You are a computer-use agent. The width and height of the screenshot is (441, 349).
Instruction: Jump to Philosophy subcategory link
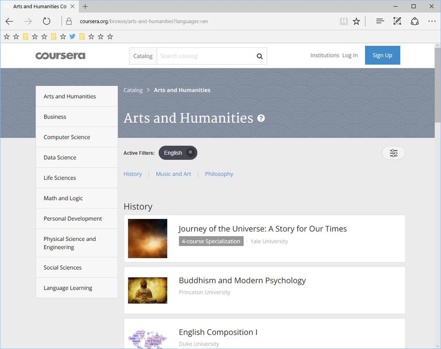click(x=219, y=174)
